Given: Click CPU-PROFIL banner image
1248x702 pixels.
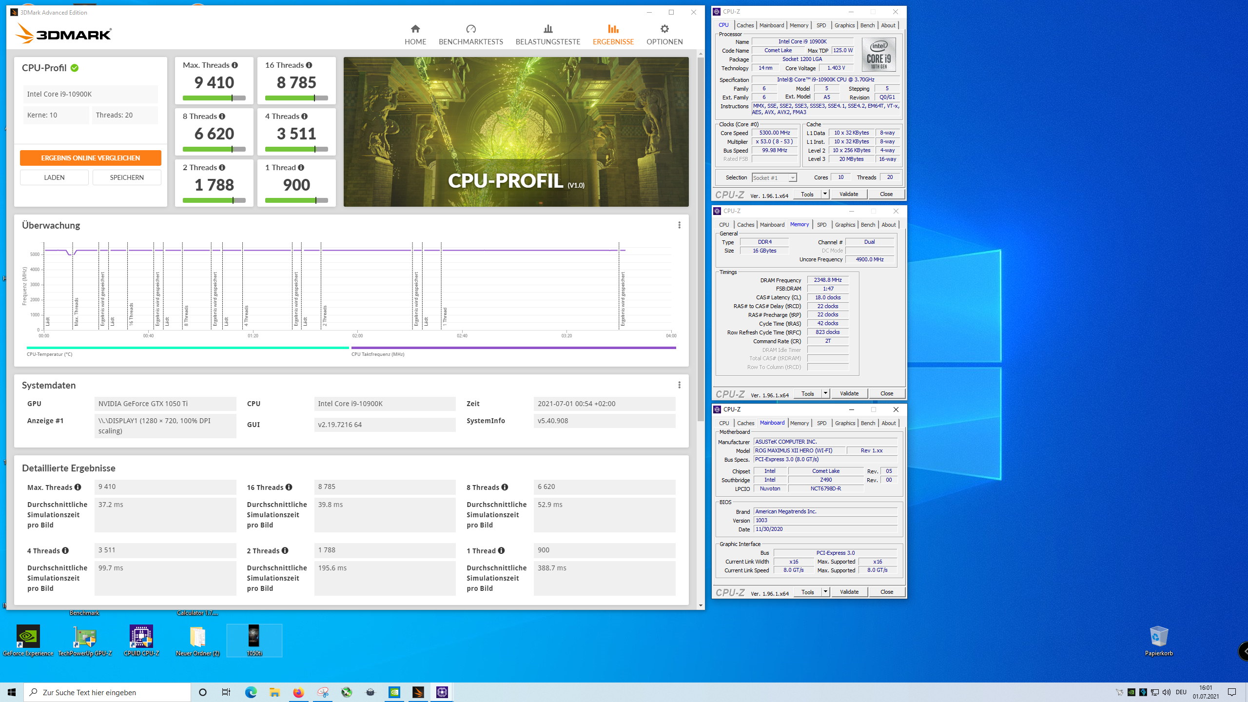Looking at the screenshot, I should coord(516,132).
